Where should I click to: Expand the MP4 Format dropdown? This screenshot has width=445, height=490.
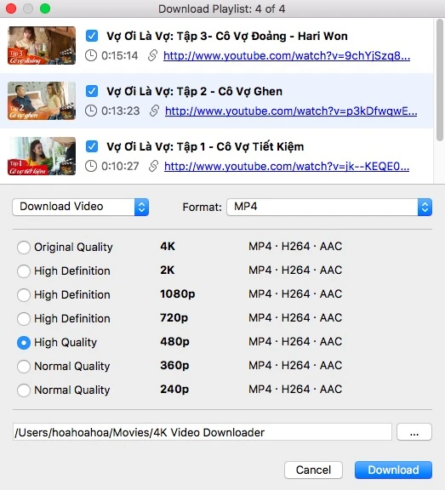pos(329,207)
